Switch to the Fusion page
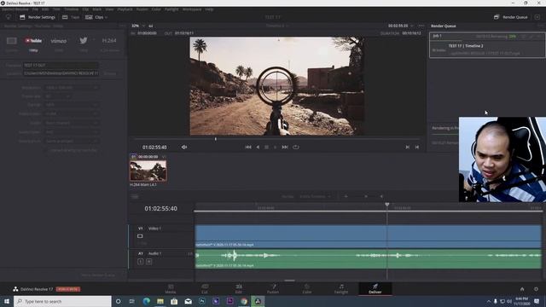 (273, 289)
